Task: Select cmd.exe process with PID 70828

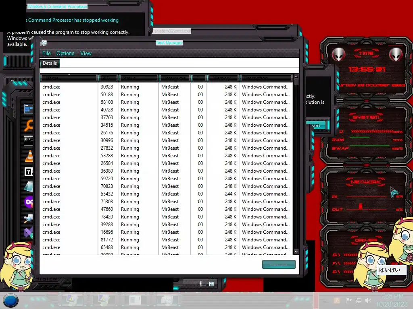Action: [167, 186]
